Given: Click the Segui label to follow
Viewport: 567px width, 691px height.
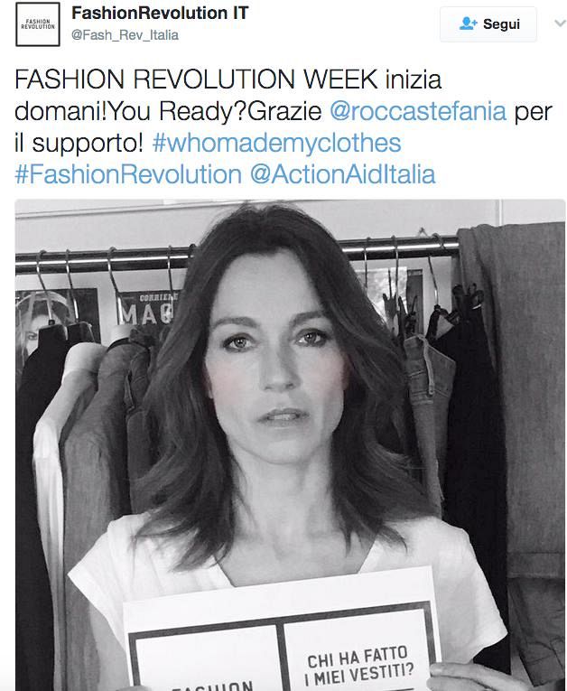Looking at the screenshot, I should point(501,23).
